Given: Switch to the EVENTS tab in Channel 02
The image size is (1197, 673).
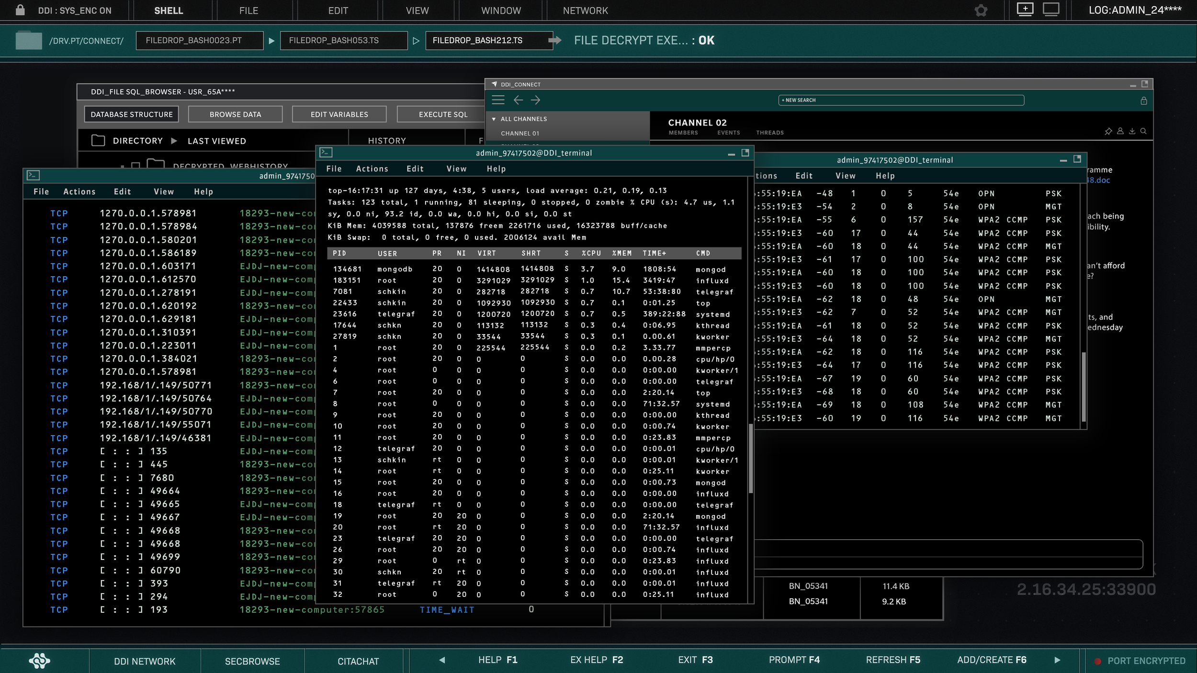Looking at the screenshot, I should (x=728, y=133).
